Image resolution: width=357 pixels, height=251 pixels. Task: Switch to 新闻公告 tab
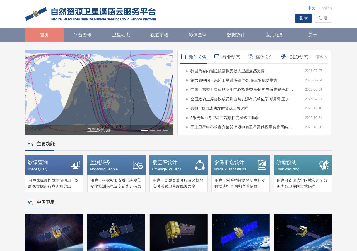pyautogui.click(x=194, y=57)
